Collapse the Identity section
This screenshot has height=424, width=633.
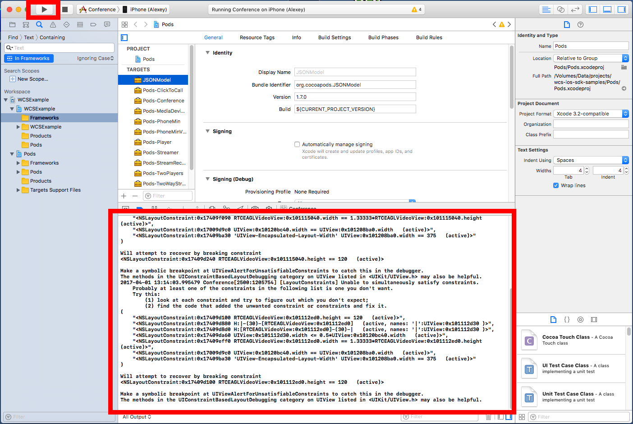[207, 53]
